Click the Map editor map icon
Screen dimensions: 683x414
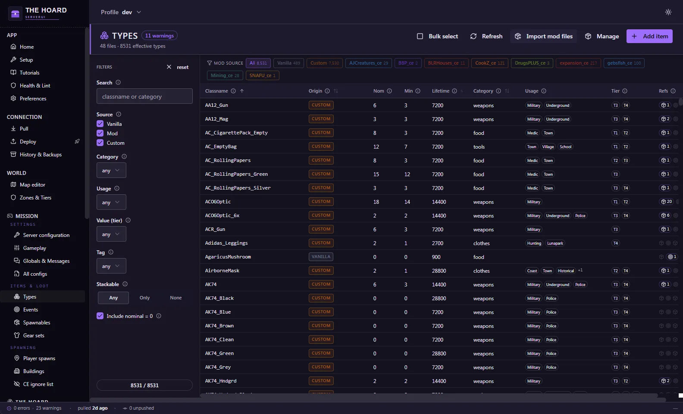[x=13, y=184]
